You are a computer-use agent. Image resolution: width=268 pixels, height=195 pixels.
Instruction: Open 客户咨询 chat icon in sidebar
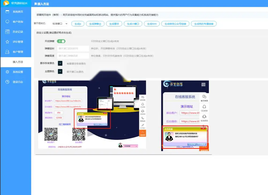[7, 21]
